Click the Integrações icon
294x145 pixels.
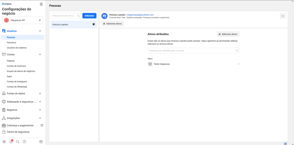click(x=4, y=118)
